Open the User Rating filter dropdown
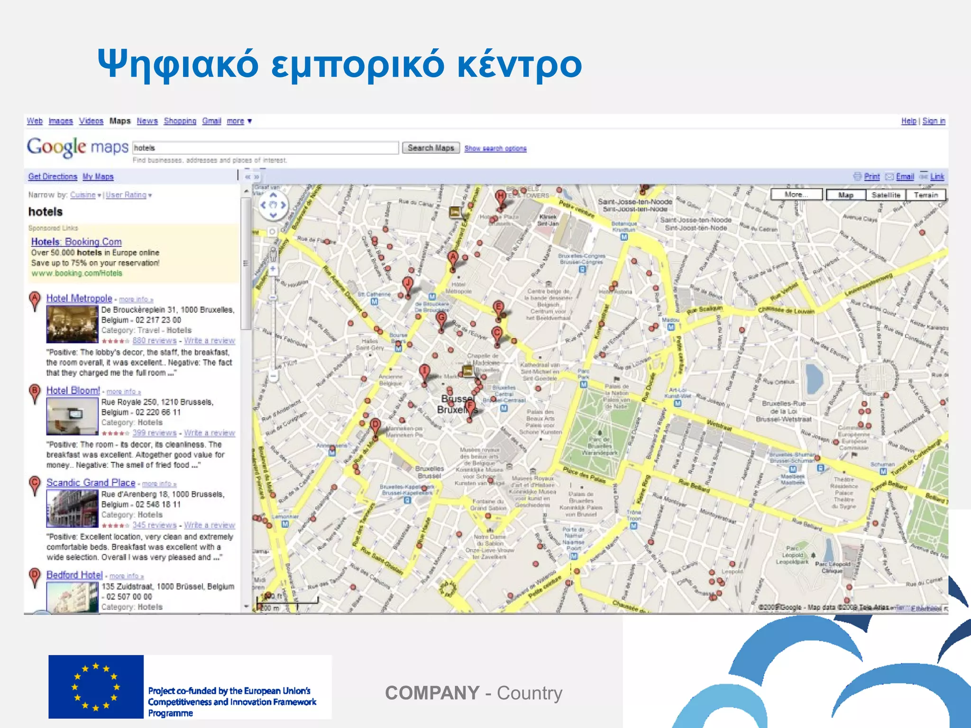The width and height of the screenshot is (971, 728). (x=128, y=195)
